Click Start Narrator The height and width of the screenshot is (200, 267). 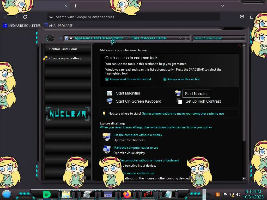coord(196,94)
